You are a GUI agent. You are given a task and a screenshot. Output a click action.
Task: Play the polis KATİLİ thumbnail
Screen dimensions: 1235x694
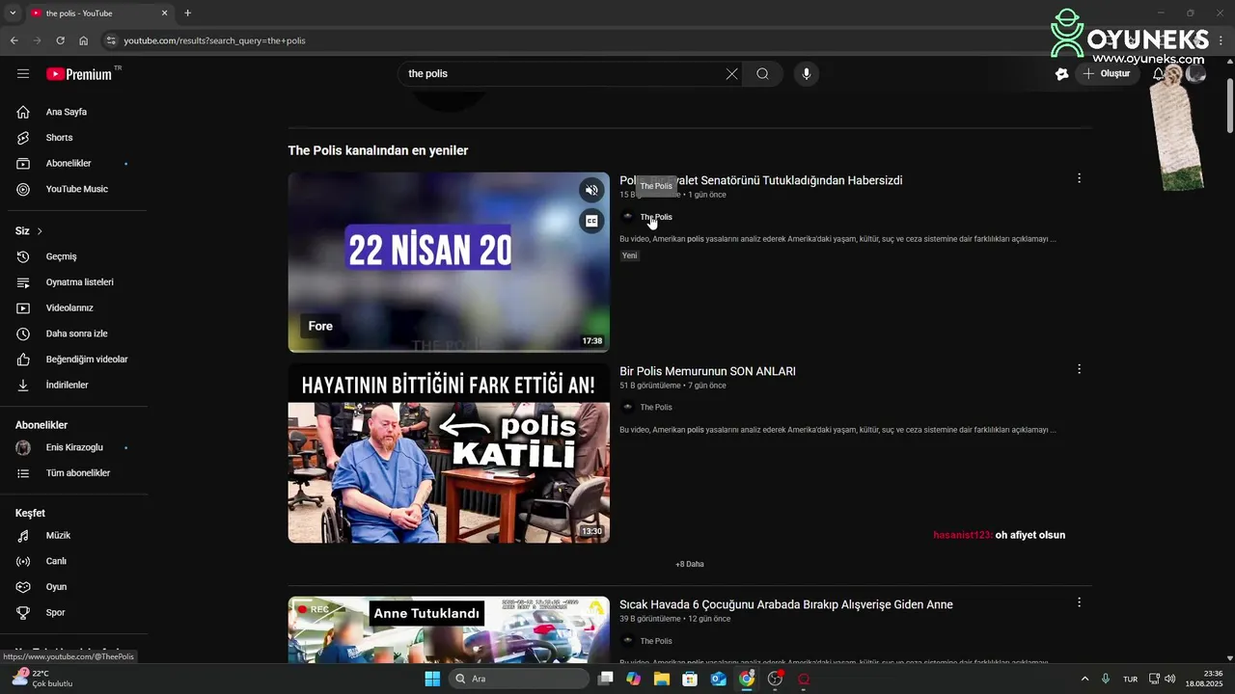[x=449, y=453]
